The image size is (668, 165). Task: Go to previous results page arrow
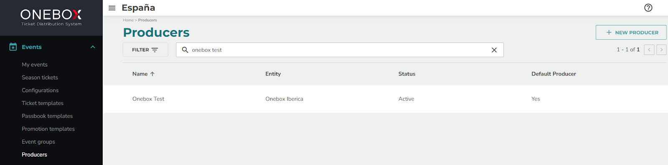(x=649, y=50)
